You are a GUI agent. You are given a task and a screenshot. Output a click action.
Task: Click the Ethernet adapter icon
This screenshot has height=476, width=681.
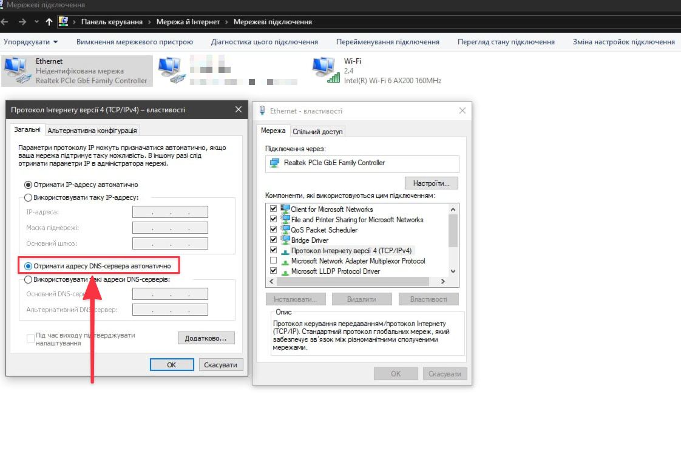pos(17,70)
